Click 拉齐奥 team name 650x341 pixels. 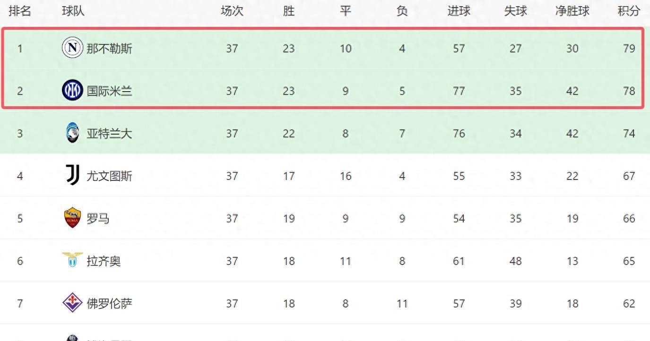[x=104, y=261]
